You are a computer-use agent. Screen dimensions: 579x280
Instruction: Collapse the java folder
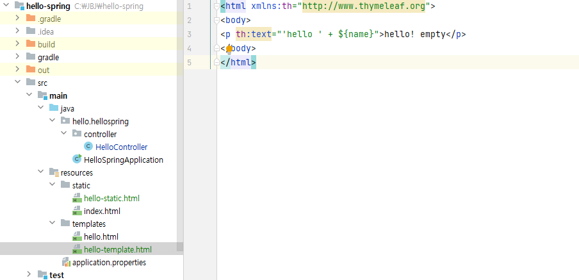pyautogui.click(x=40, y=108)
